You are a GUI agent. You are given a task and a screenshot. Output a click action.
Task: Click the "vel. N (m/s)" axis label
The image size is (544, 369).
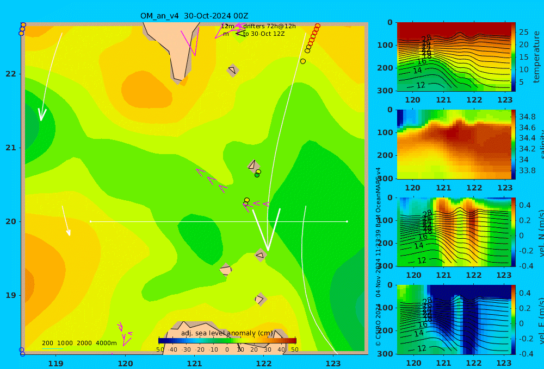540,233
